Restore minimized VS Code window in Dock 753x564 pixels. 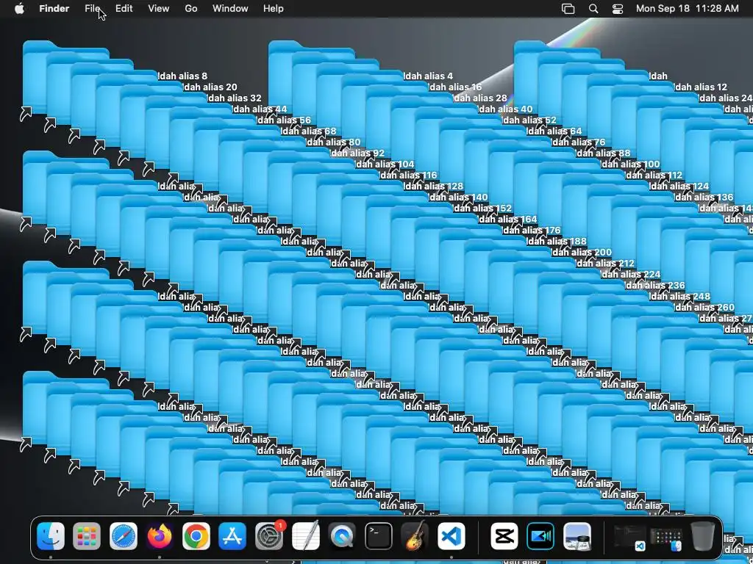pos(629,537)
